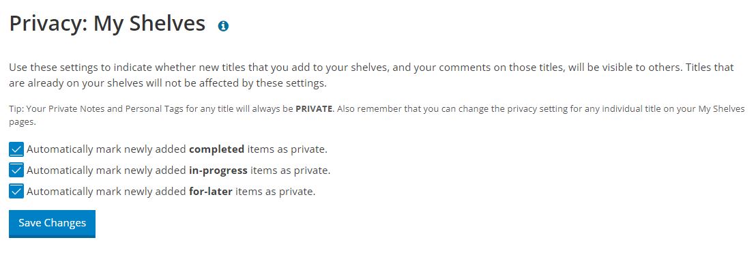Toggle the in-progress items privacy checkbox
Image resolution: width=756 pixels, height=253 pixels.
16,170
